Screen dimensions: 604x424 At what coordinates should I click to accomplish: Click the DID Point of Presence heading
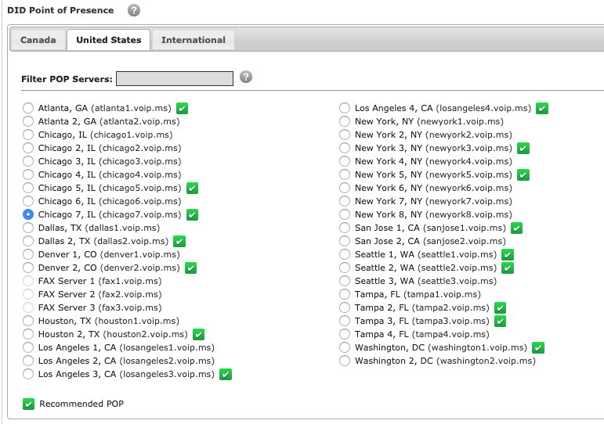click(60, 10)
